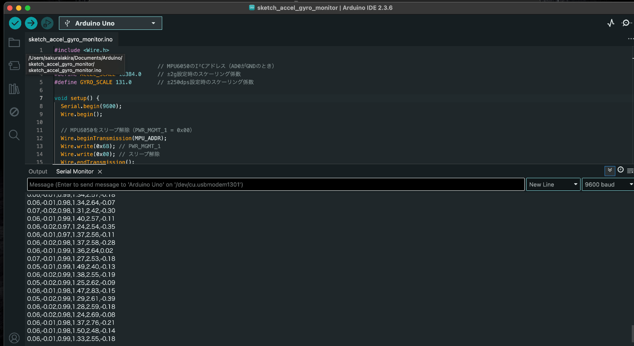The width and height of the screenshot is (634, 346).
Task: Open the Search magnifier in sidebar
Action: coord(14,135)
